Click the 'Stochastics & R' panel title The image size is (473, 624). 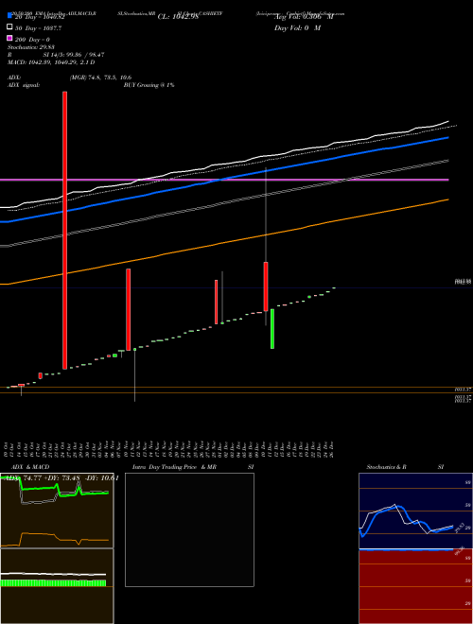tap(386, 467)
